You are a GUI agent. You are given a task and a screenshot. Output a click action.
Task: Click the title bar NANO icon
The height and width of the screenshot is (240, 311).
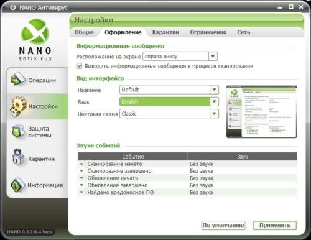pyautogui.click(x=13, y=7)
